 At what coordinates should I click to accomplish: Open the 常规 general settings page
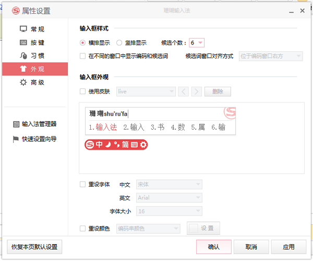point(35,29)
